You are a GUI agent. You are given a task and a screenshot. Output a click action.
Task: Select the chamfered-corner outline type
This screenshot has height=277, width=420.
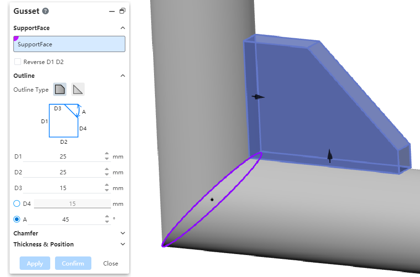click(60, 89)
